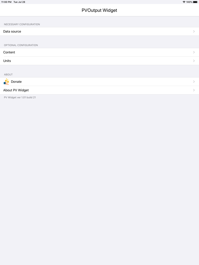Click the chevron on About PV Widget row
Viewport: 199px width, 265px height.
tap(194, 90)
